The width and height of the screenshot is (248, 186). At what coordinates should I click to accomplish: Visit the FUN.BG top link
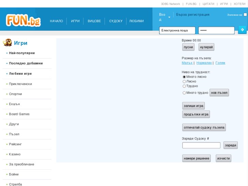click(191, 4)
